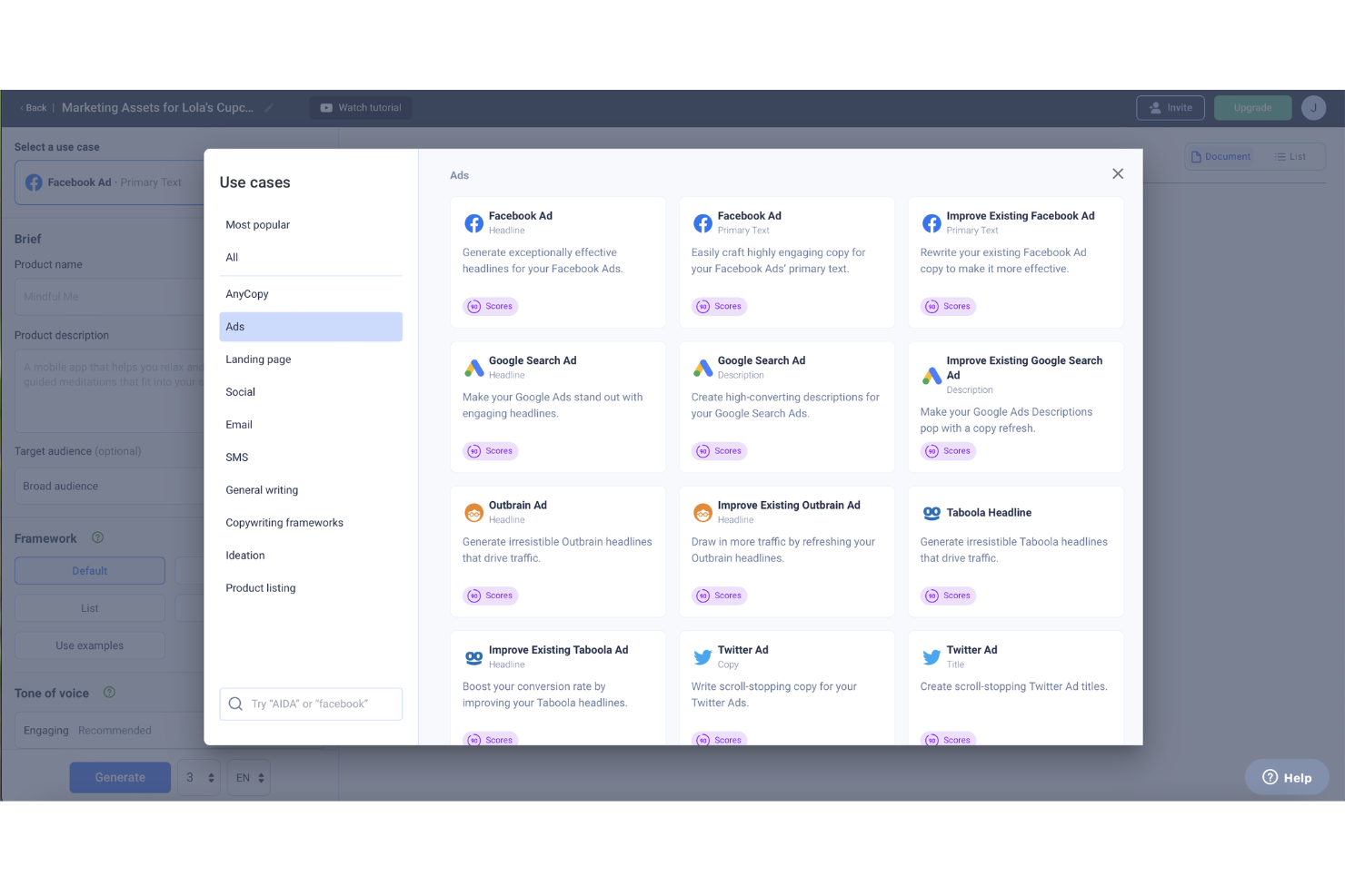Select Use examples framework option
1345x896 pixels.
point(90,645)
